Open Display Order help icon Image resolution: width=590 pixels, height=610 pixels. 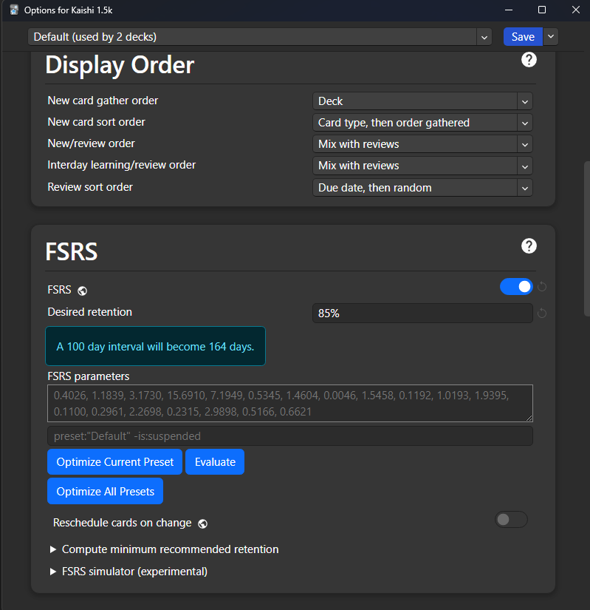coord(529,60)
